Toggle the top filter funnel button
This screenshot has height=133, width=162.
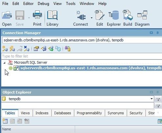pyautogui.click(x=158, y=100)
